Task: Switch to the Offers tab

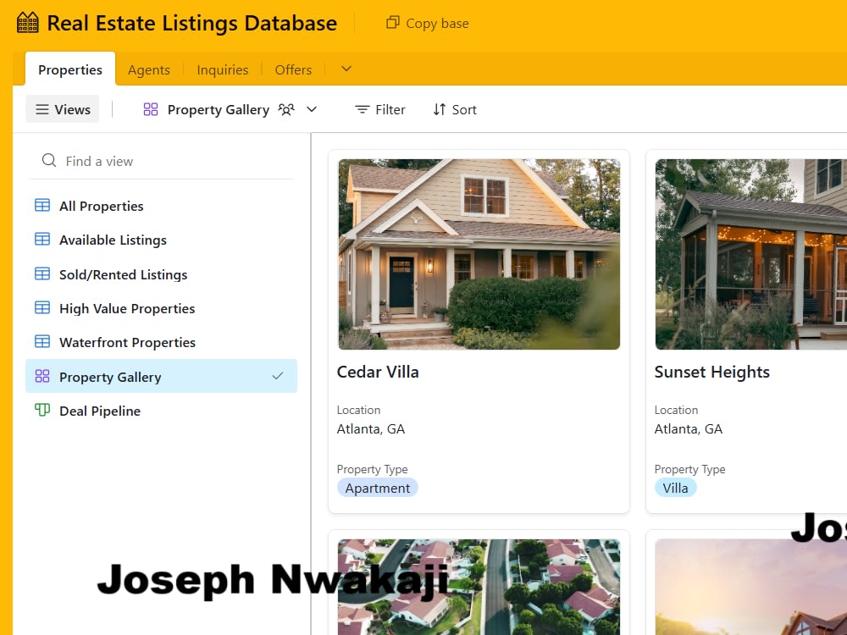Action: (293, 69)
